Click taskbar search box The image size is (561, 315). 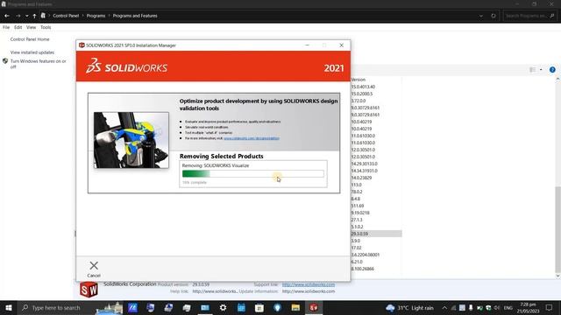70,308
